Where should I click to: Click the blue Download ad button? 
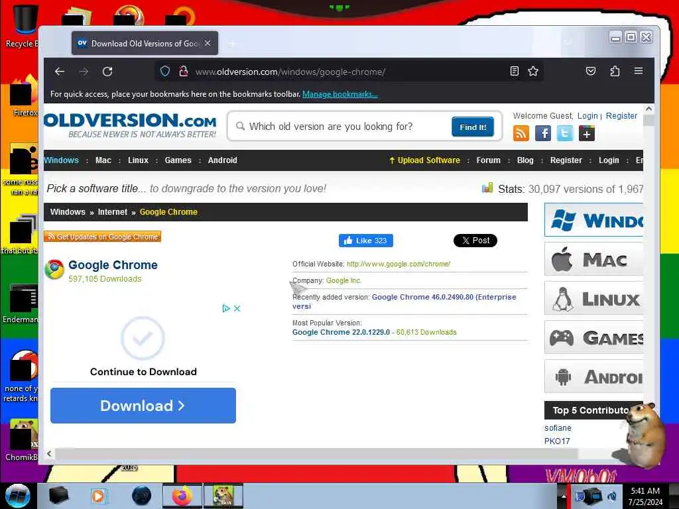coord(143,406)
